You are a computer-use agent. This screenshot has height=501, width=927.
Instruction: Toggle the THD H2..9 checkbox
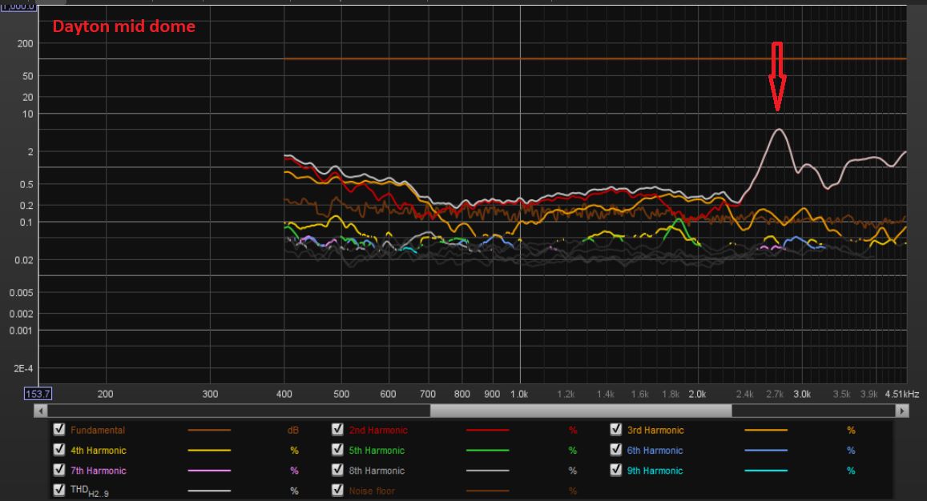tap(59, 490)
